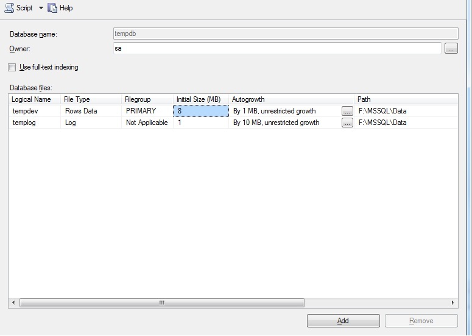The height and width of the screenshot is (336, 472).
Task: Edit tempdev initial size value 8
Action: click(201, 111)
